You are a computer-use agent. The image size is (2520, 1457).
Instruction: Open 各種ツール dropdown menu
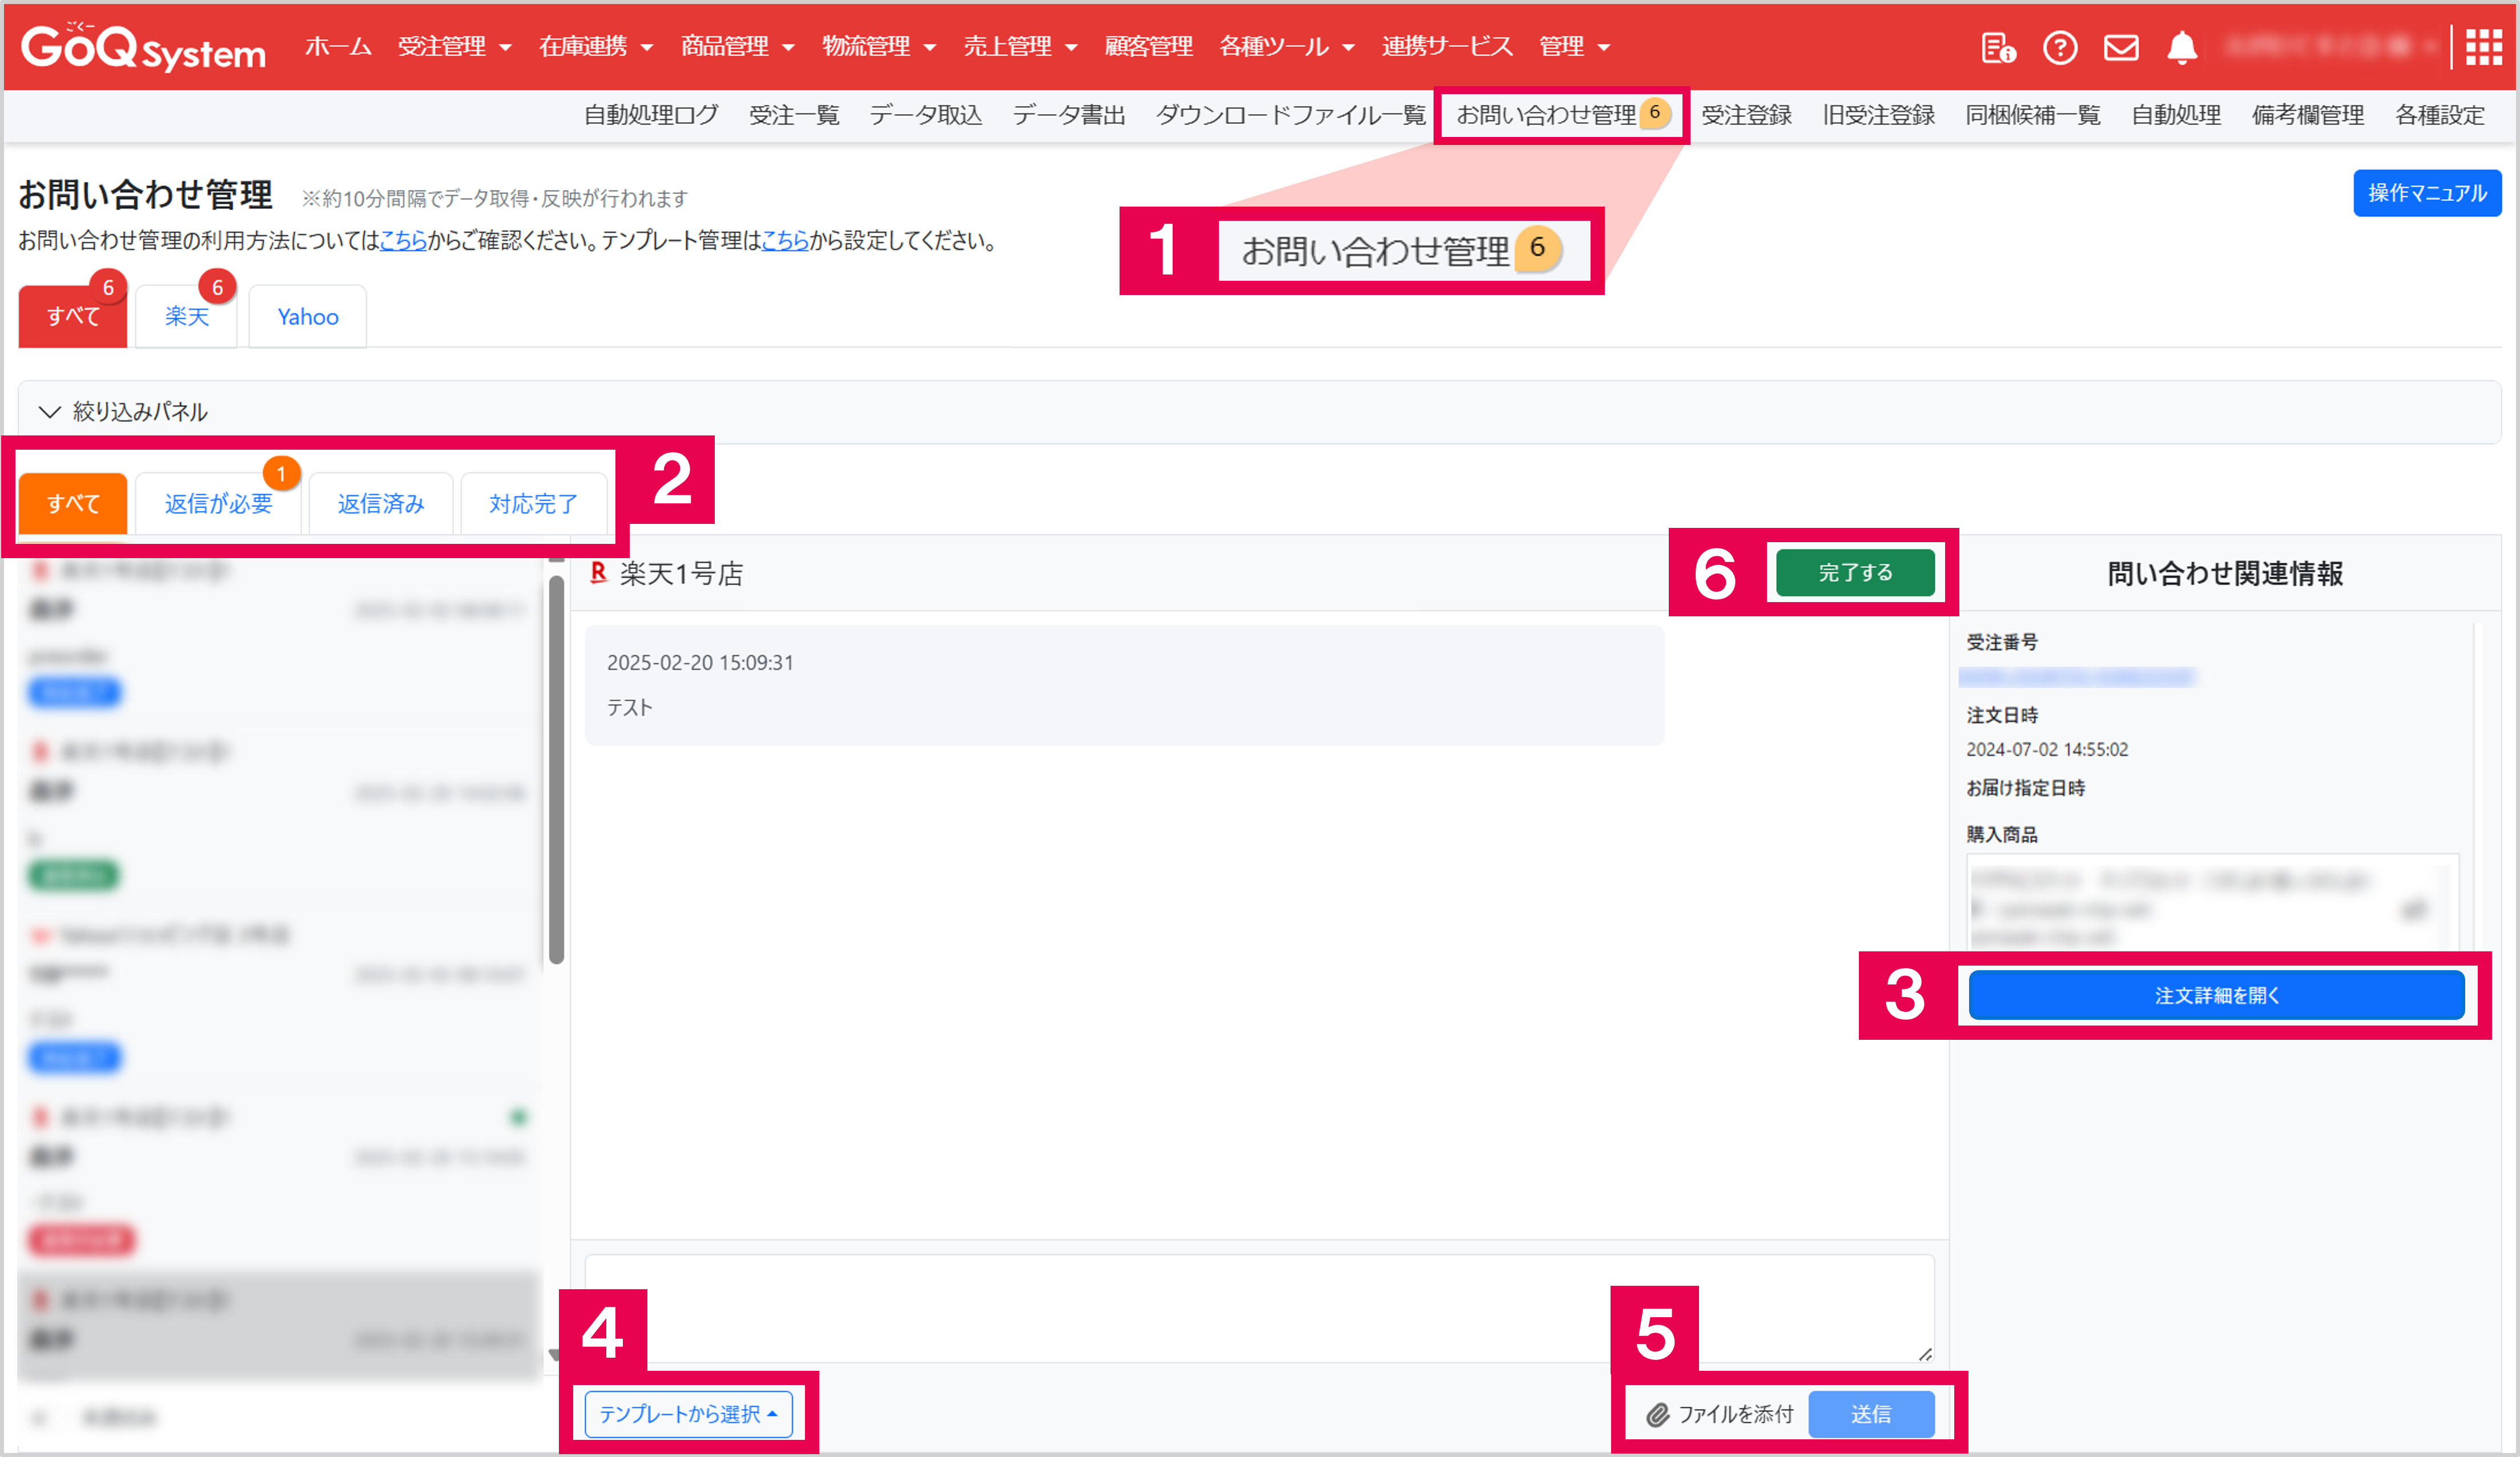point(1287,47)
